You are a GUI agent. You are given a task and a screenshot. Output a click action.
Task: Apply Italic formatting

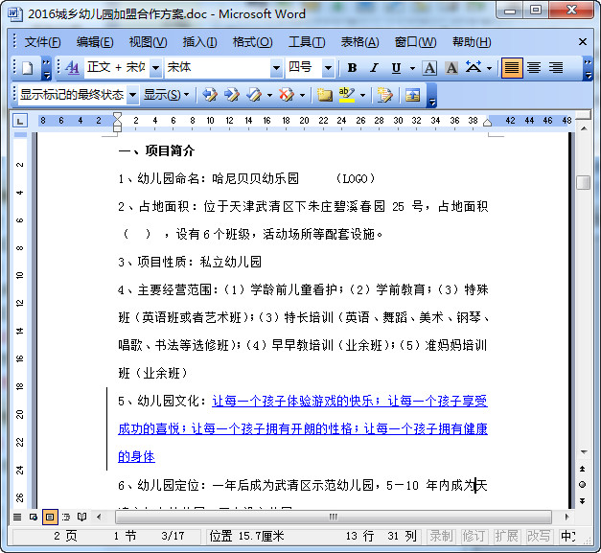pyautogui.click(x=374, y=68)
